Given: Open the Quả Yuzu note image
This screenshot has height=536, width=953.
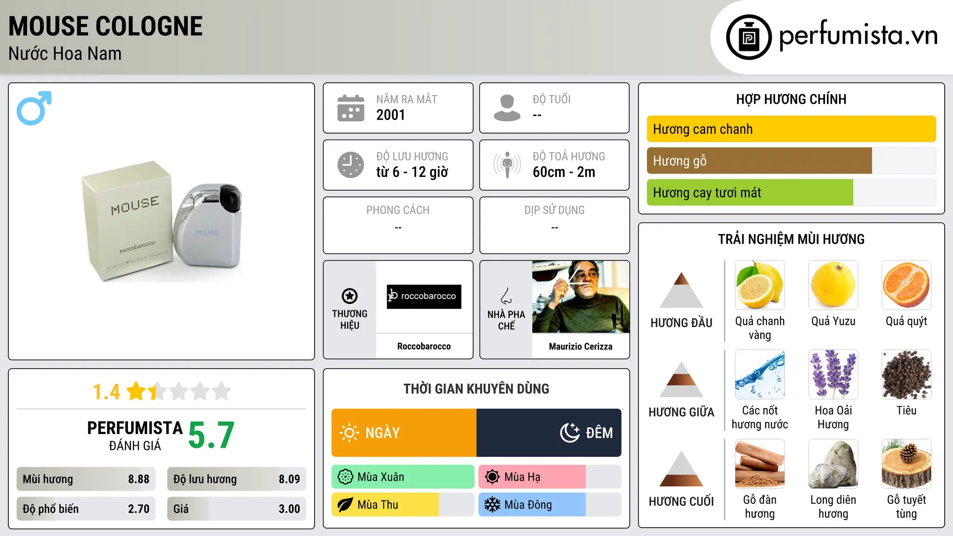Looking at the screenshot, I should [x=833, y=285].
